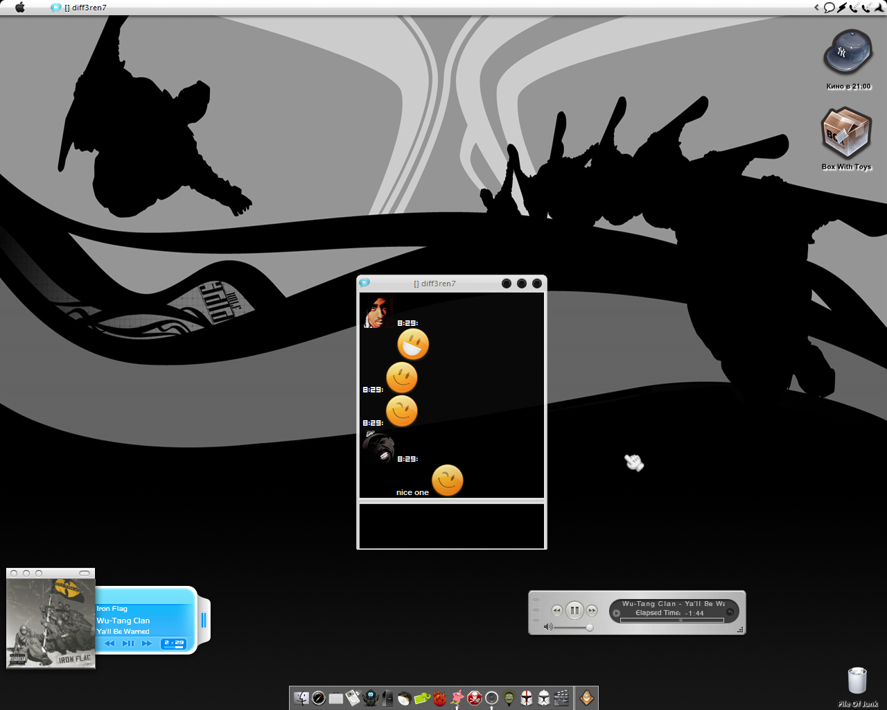887x710 pixels.
Task: Click the second phone icon in menu bar
Action: point(866,8)
